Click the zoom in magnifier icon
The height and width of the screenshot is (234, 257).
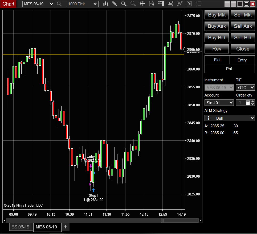pos(124,4)
